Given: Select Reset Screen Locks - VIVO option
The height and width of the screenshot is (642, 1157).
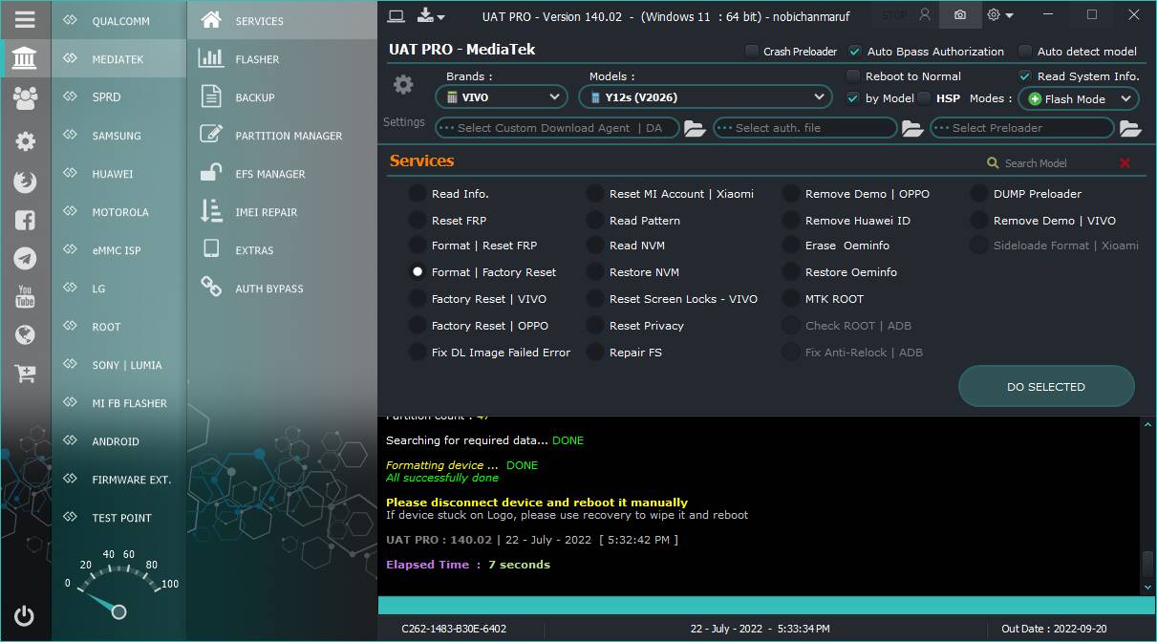Looking at the screenshot, I should (x=595, y=299).
